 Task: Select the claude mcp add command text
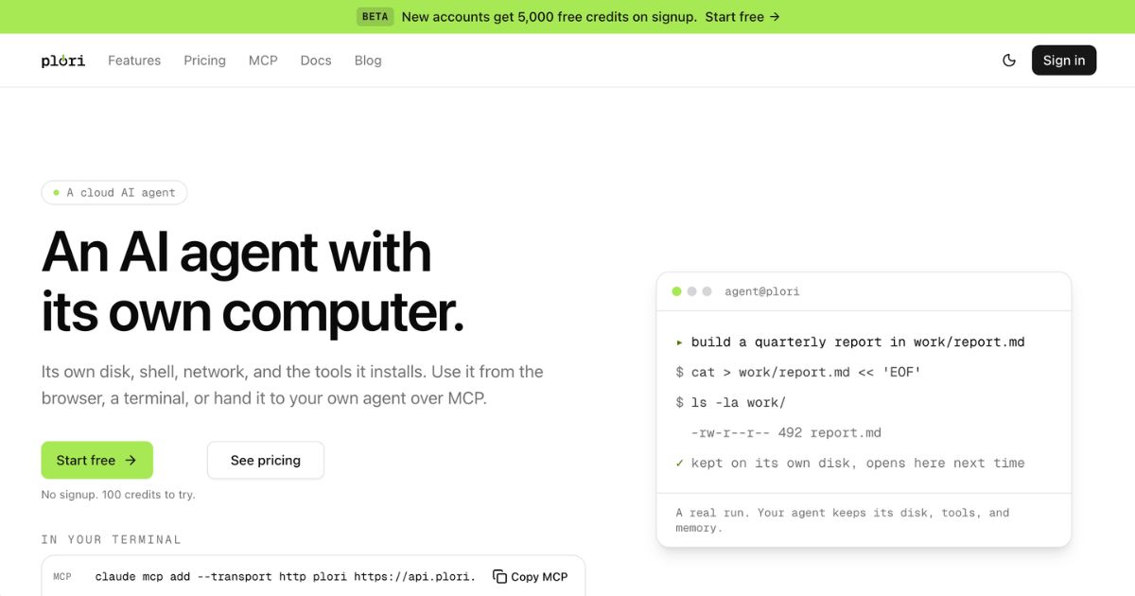(x=286, y=577)
